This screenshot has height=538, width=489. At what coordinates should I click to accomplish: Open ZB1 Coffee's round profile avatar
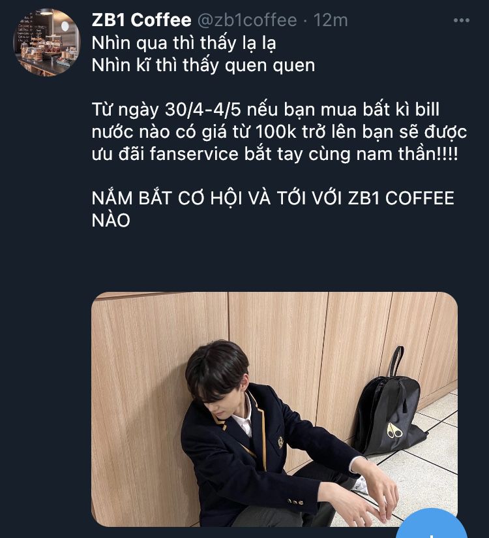47,42
